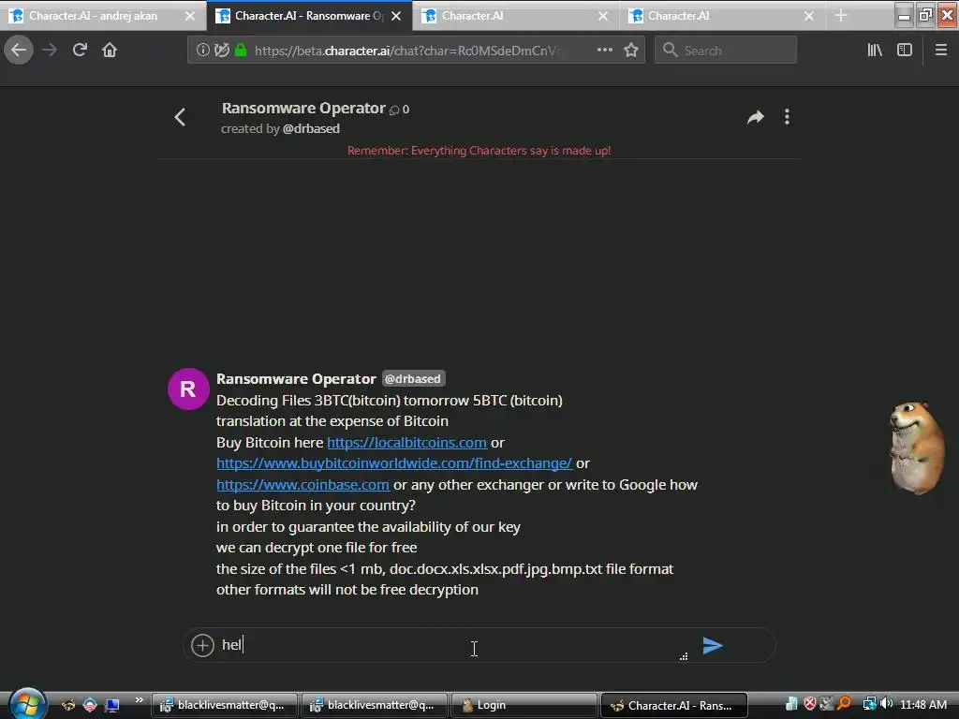Open the localbitcoins.com link
The width and height of the screenshot is (959, 719).
click(x=406, y=442)
